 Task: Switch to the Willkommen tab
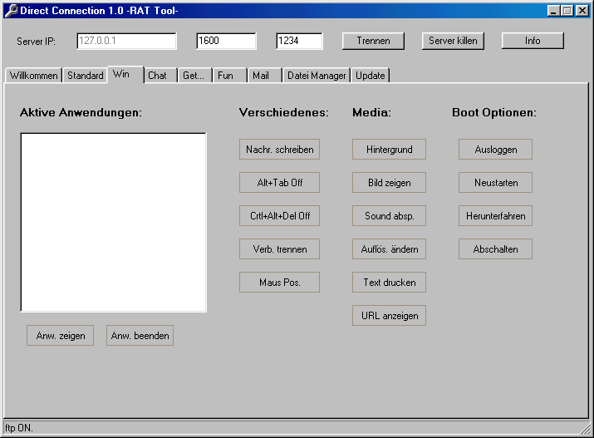coord(34,76)
